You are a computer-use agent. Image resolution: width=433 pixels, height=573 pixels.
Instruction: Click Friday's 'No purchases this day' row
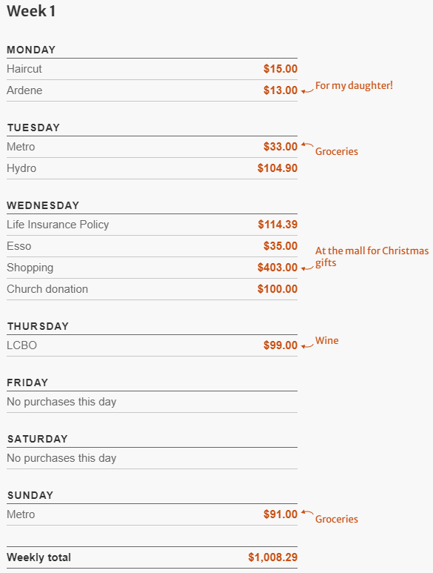[x=152, y=402]
